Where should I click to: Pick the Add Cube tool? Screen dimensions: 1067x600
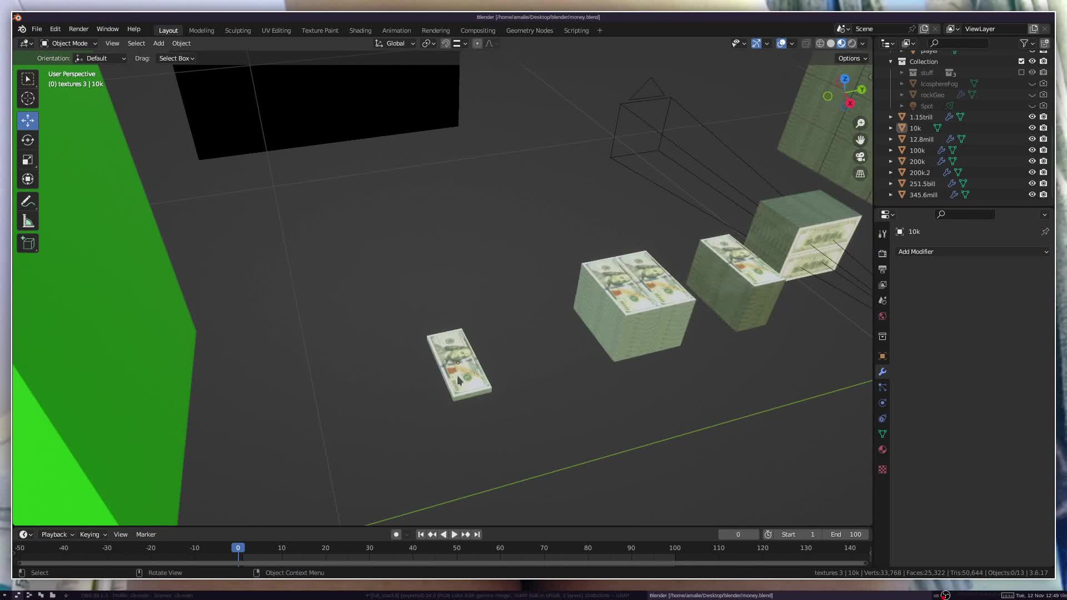point(28,243)
